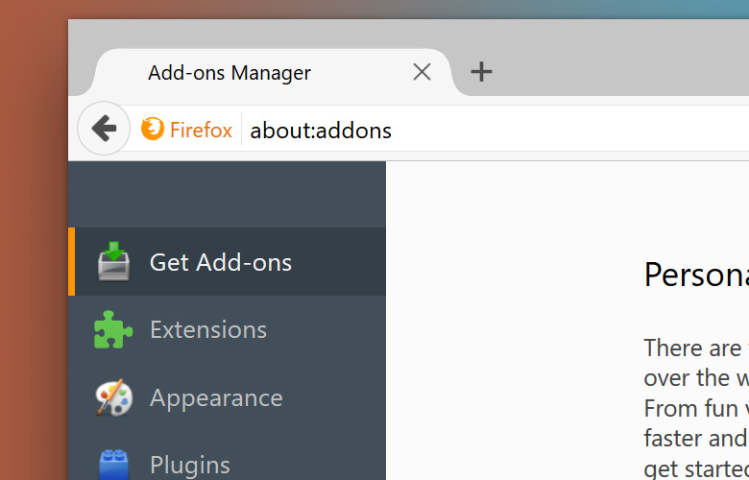
Task: Close the Add-ons Manager tab
Action: [422, 72]
